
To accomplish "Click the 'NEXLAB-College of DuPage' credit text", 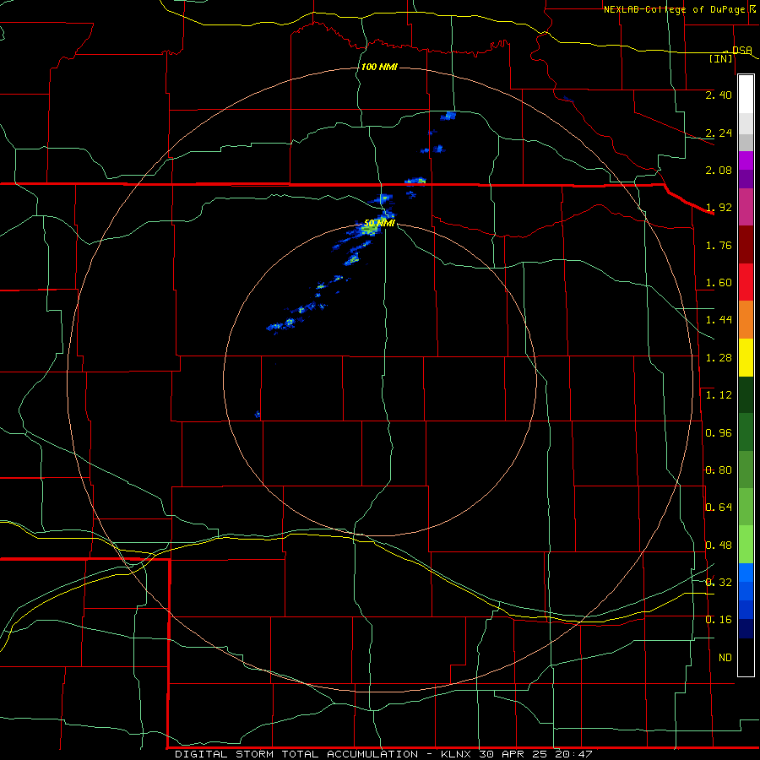I will pos(676,9).
